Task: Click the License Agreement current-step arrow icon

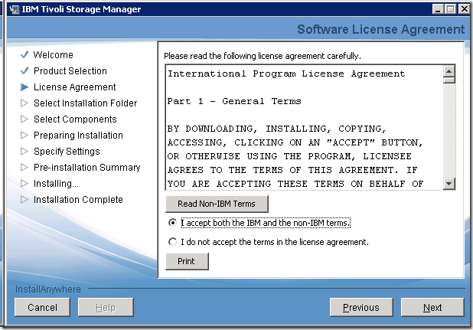Action: point(24,87)
